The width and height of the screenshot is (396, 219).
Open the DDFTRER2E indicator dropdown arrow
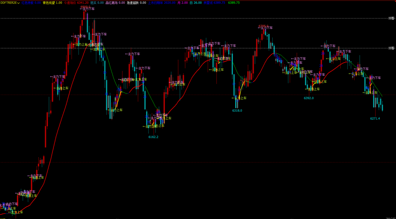coord(19,3)
